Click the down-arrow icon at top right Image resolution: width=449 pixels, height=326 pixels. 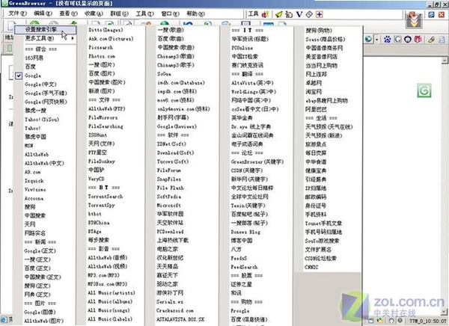click(414, 21)
